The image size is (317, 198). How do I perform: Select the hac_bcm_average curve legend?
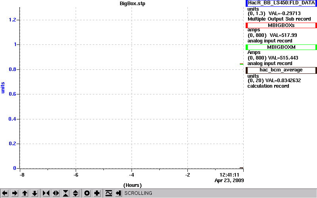pos(281,70)
